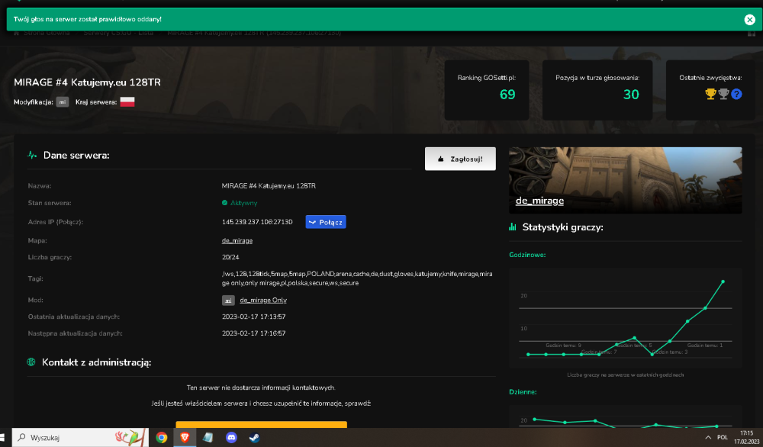The height and width of the screenshot is (447, 763).
Task: Click the Polish flag server country icon
Action: click(x=127, y=101)
